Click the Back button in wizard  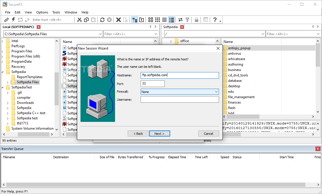click(138, 133)
